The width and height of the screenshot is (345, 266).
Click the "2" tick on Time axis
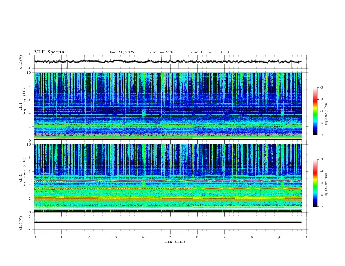click(x=89, y=237)
